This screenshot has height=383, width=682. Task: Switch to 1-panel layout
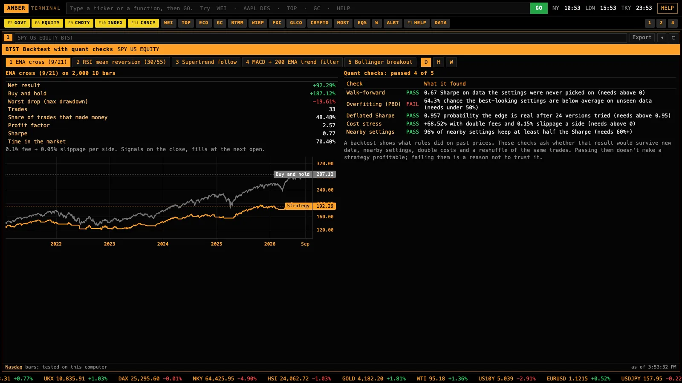click(x=649, y=23)
